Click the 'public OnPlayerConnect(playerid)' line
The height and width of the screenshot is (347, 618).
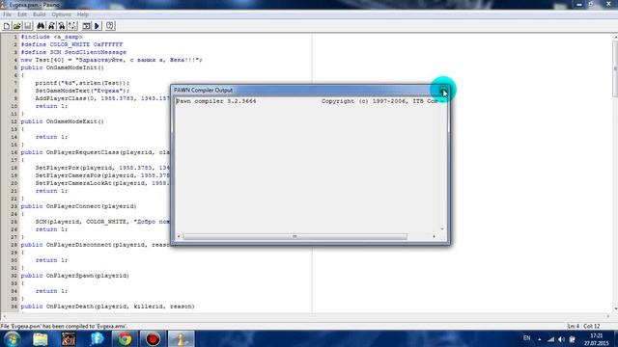[x=78, y=206]
